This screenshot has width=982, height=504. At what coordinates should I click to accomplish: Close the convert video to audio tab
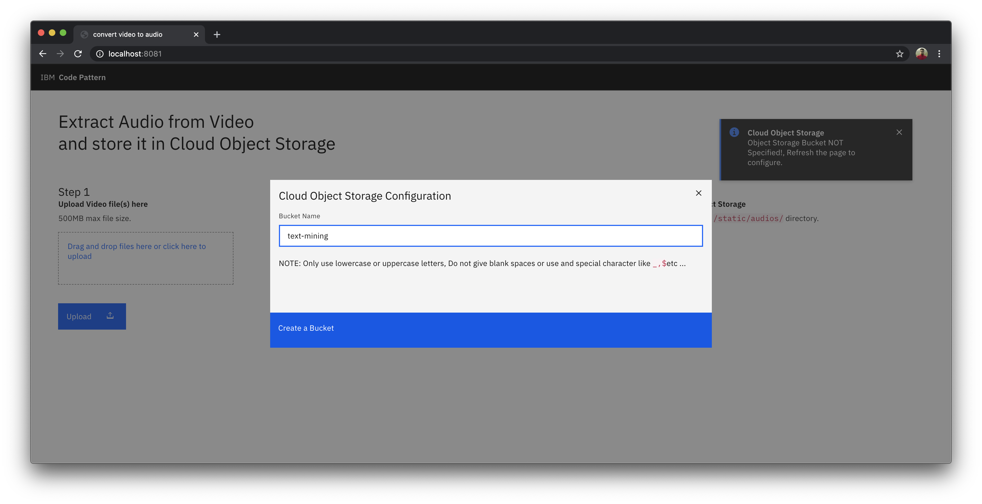(x=196, y=35)
